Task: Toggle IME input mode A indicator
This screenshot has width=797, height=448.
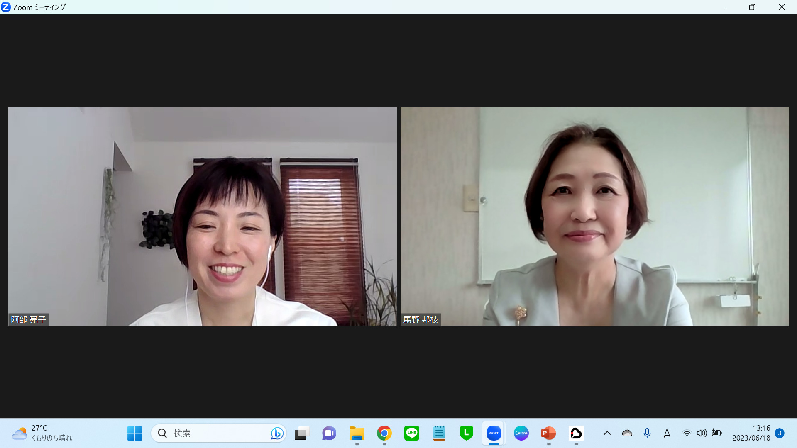Action: [x=667, y=433]
